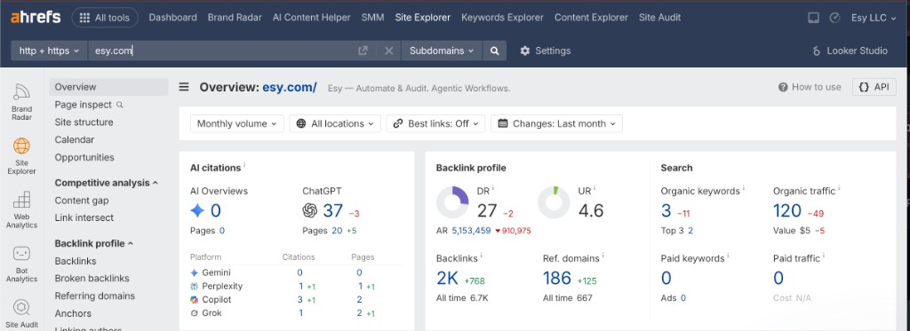This screenshot has height=331, width=910.
Task: Open Looker Studio link
Action: click(x=850, y=51)
